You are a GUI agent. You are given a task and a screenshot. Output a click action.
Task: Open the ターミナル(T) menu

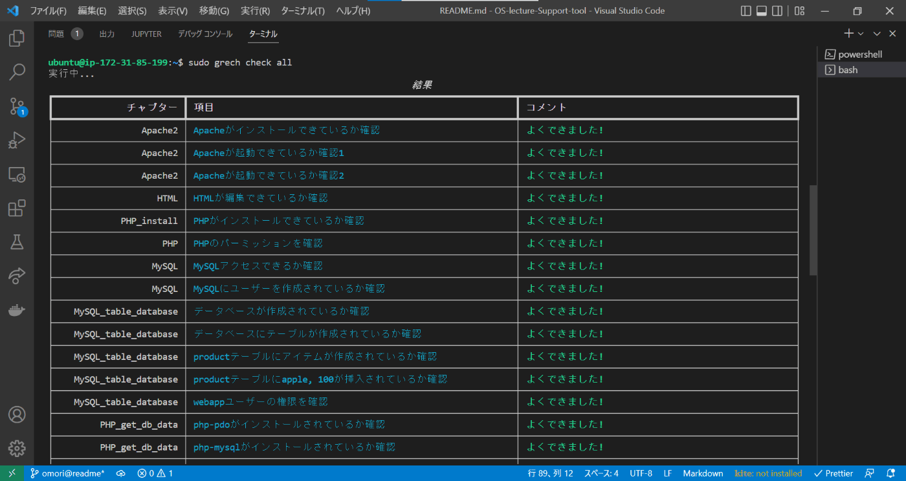tap(303, 10)
